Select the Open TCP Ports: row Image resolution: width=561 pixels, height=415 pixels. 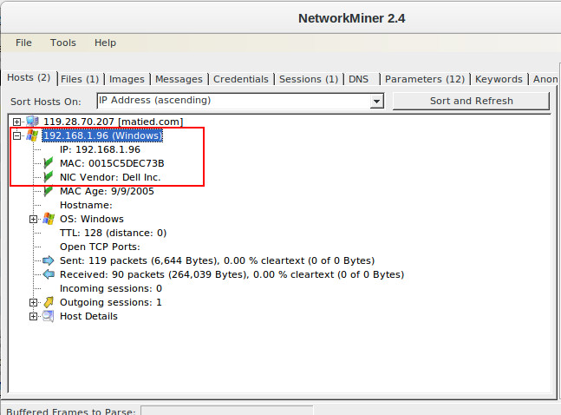point(100,247)
